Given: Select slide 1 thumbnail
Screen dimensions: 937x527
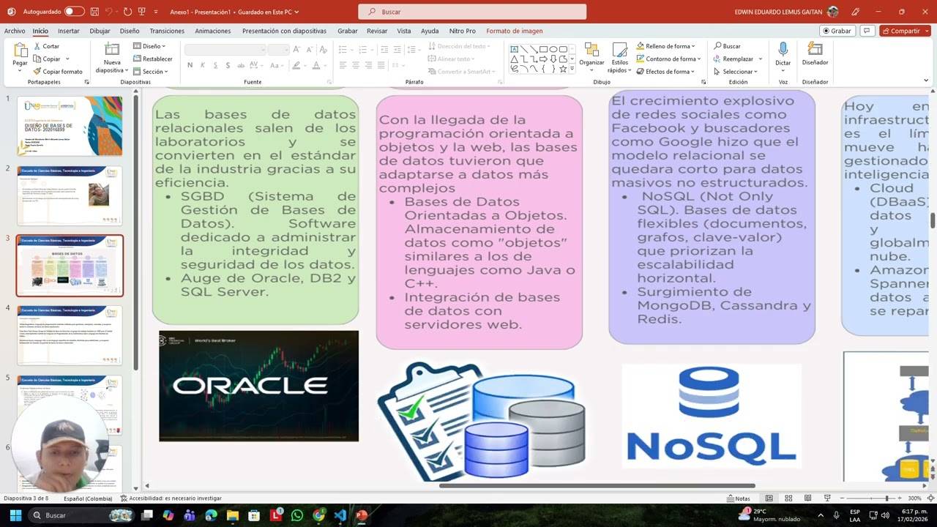Looking at the screenshot, I should [70, 126].
